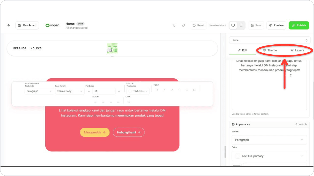Select the paragraph text in the pink card
The height and width of the screenshot is (176, 314).
click(x=112, y=113)
